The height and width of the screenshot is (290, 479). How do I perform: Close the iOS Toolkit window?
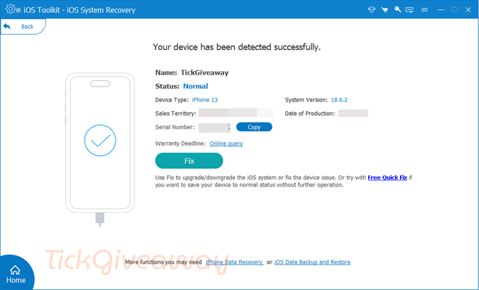(468, 10)
